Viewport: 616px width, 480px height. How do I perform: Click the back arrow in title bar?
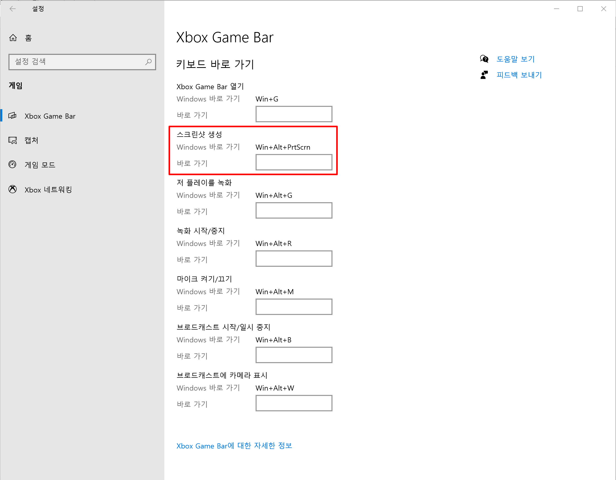pyautogui.click(x=12, y=9)
